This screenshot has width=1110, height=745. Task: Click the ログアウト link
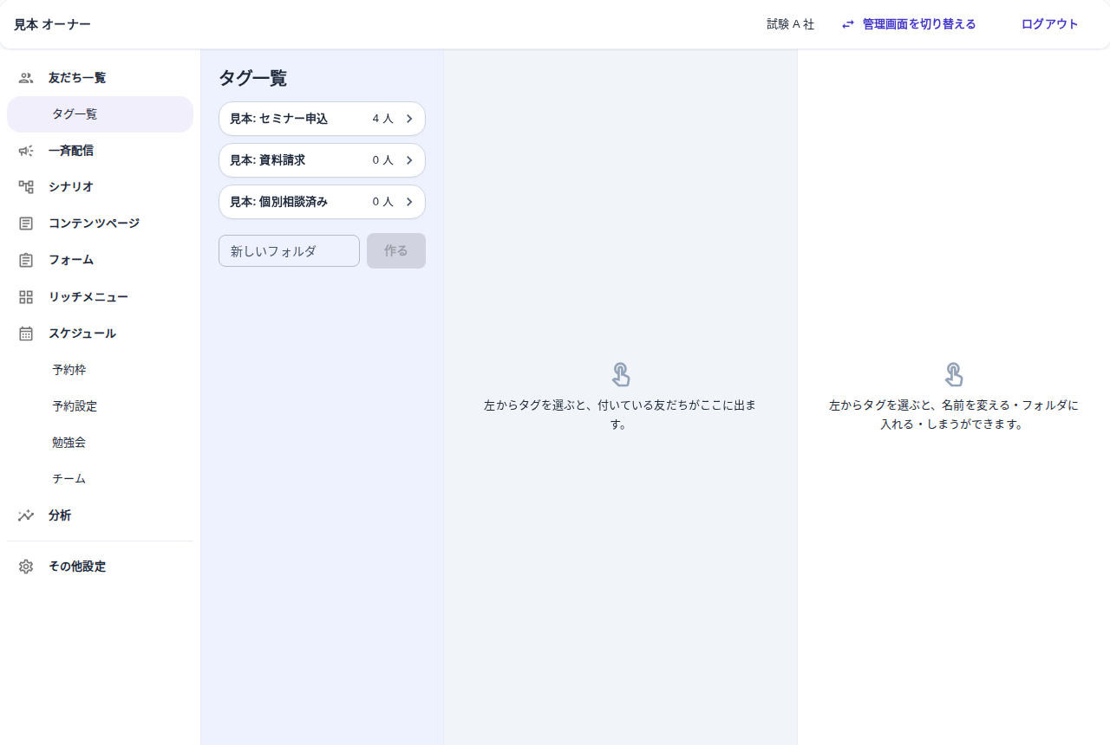click(x=1050, y=24)
